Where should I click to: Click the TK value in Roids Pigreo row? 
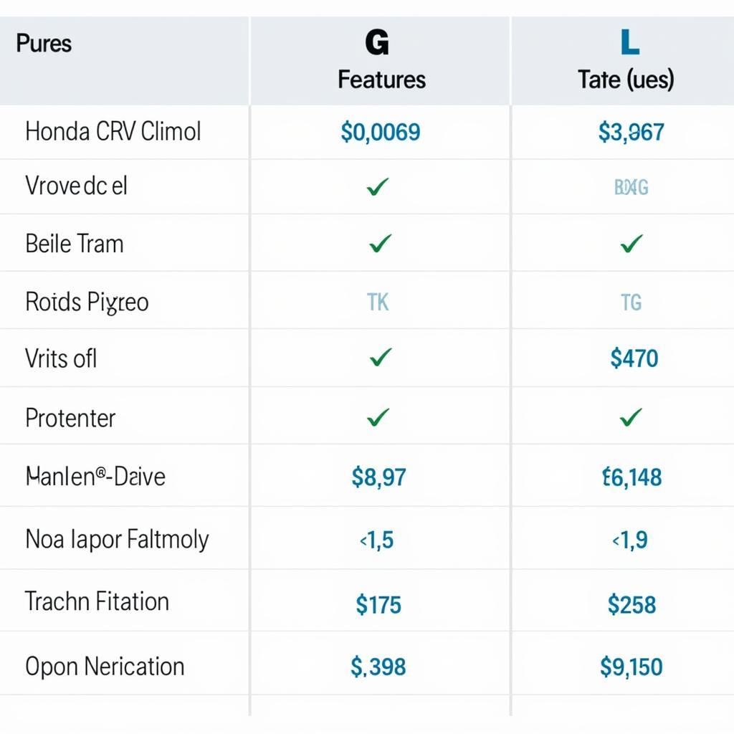378,302
